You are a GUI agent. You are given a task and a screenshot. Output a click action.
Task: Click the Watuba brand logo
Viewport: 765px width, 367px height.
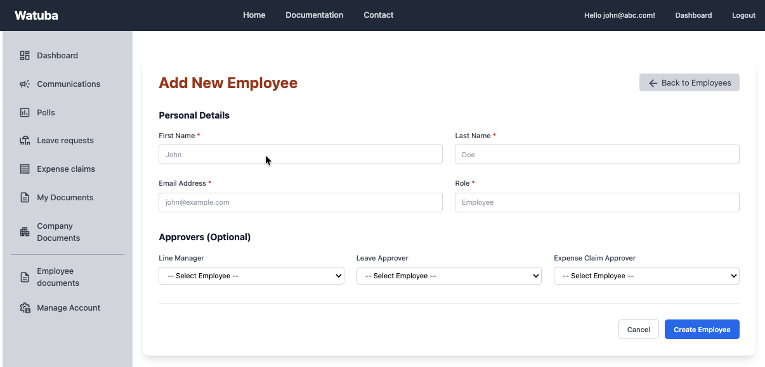click(x=36, y=15)
